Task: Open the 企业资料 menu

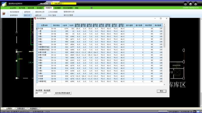Action: [x=13, y=8]
